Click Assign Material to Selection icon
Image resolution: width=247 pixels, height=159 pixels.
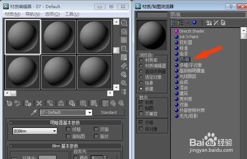[x=28, y=103]
